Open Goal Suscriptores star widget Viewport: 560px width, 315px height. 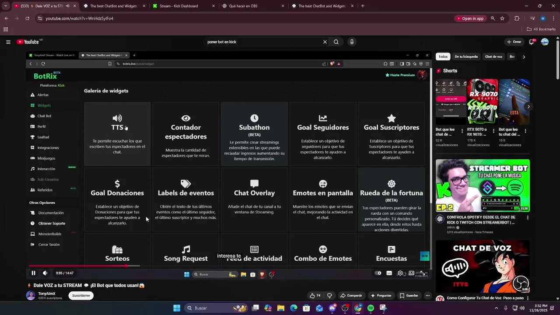pos(392,134)
